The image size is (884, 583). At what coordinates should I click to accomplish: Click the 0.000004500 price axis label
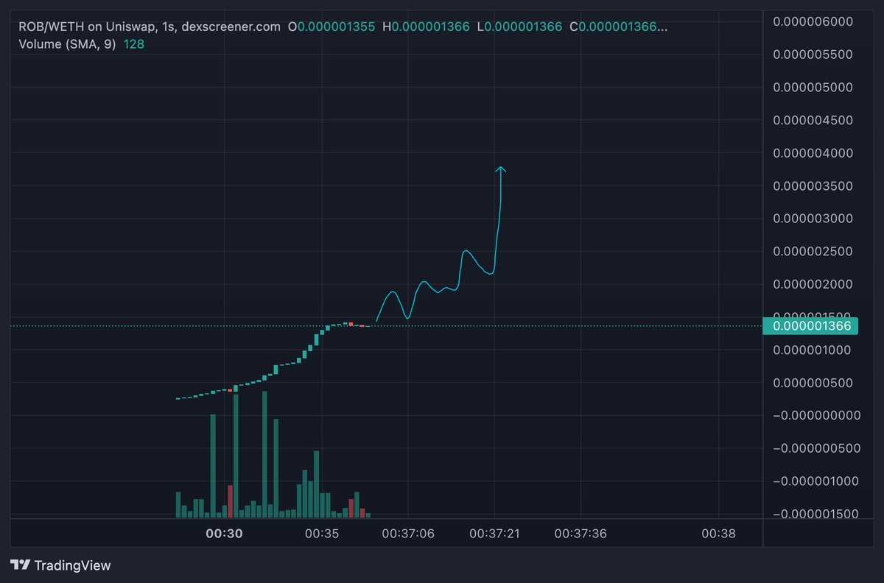coord(813,120)
